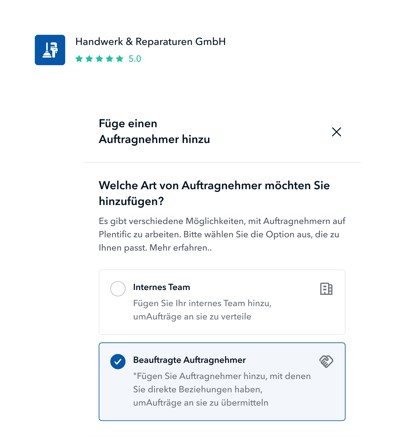Viewport: 393px width, 448px height.
Task: Click the checked Beauftragte Auftragnehmer radio
Action: (118, 361)
